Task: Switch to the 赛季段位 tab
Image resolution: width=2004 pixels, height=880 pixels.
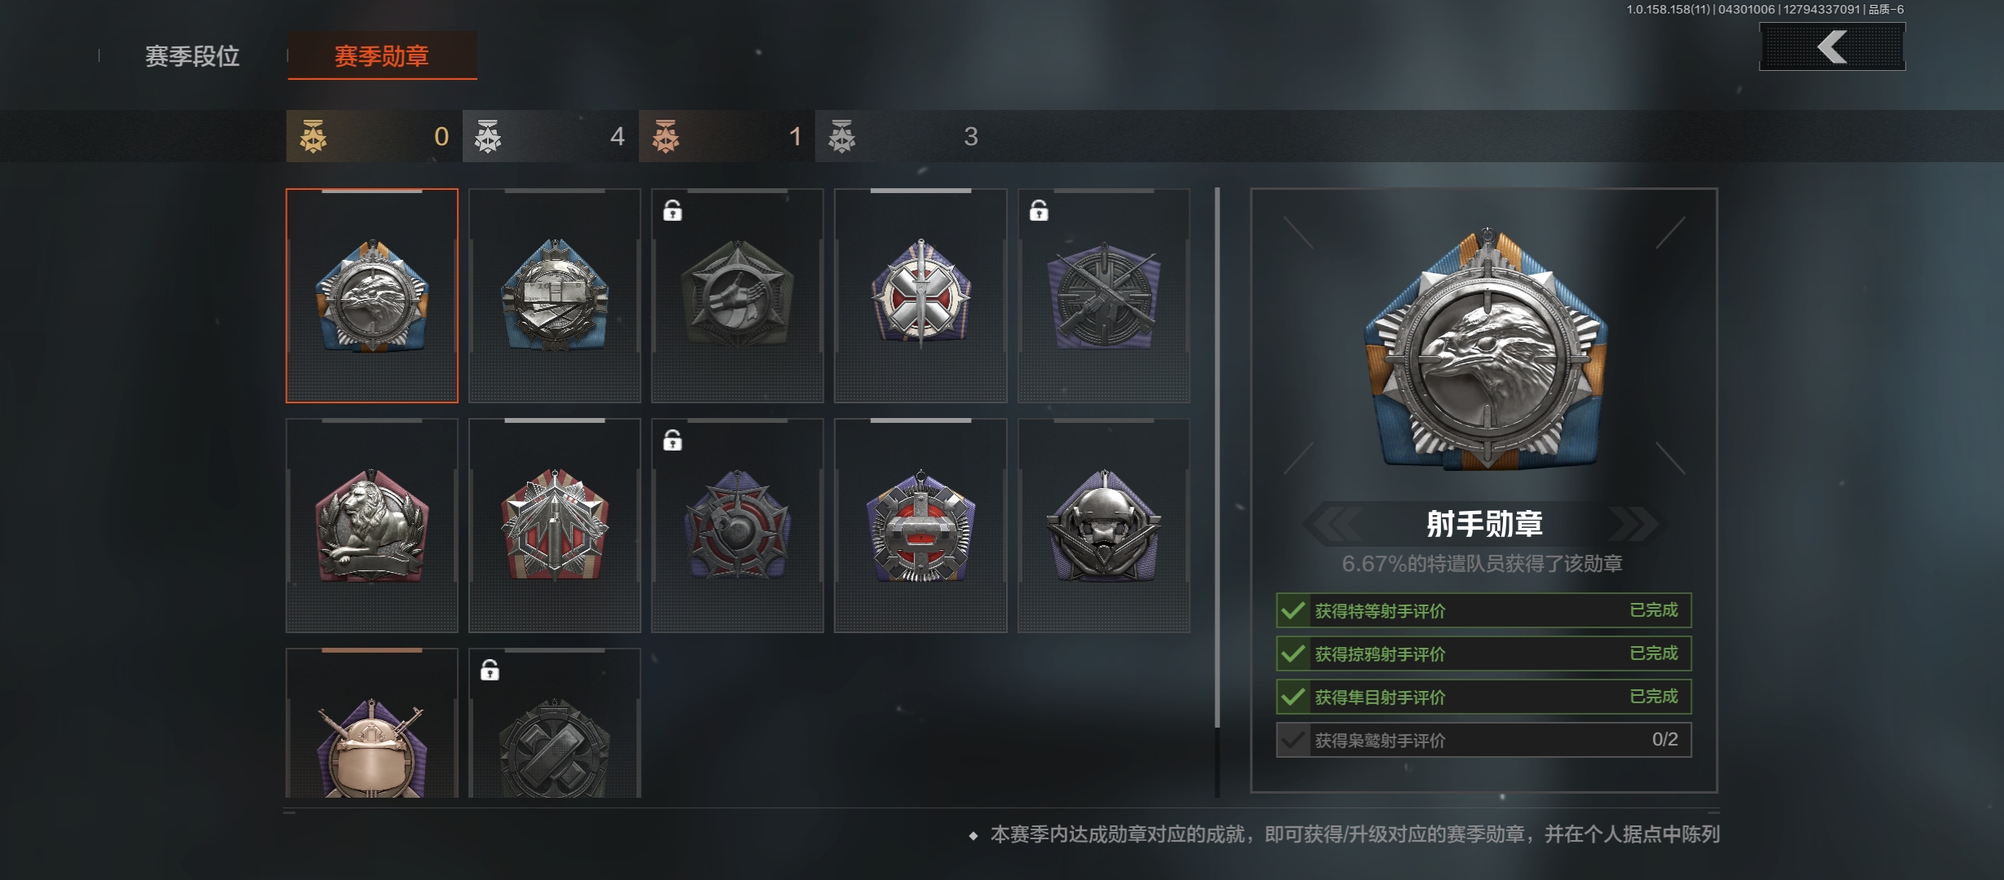Action: [x=192, y=56]
